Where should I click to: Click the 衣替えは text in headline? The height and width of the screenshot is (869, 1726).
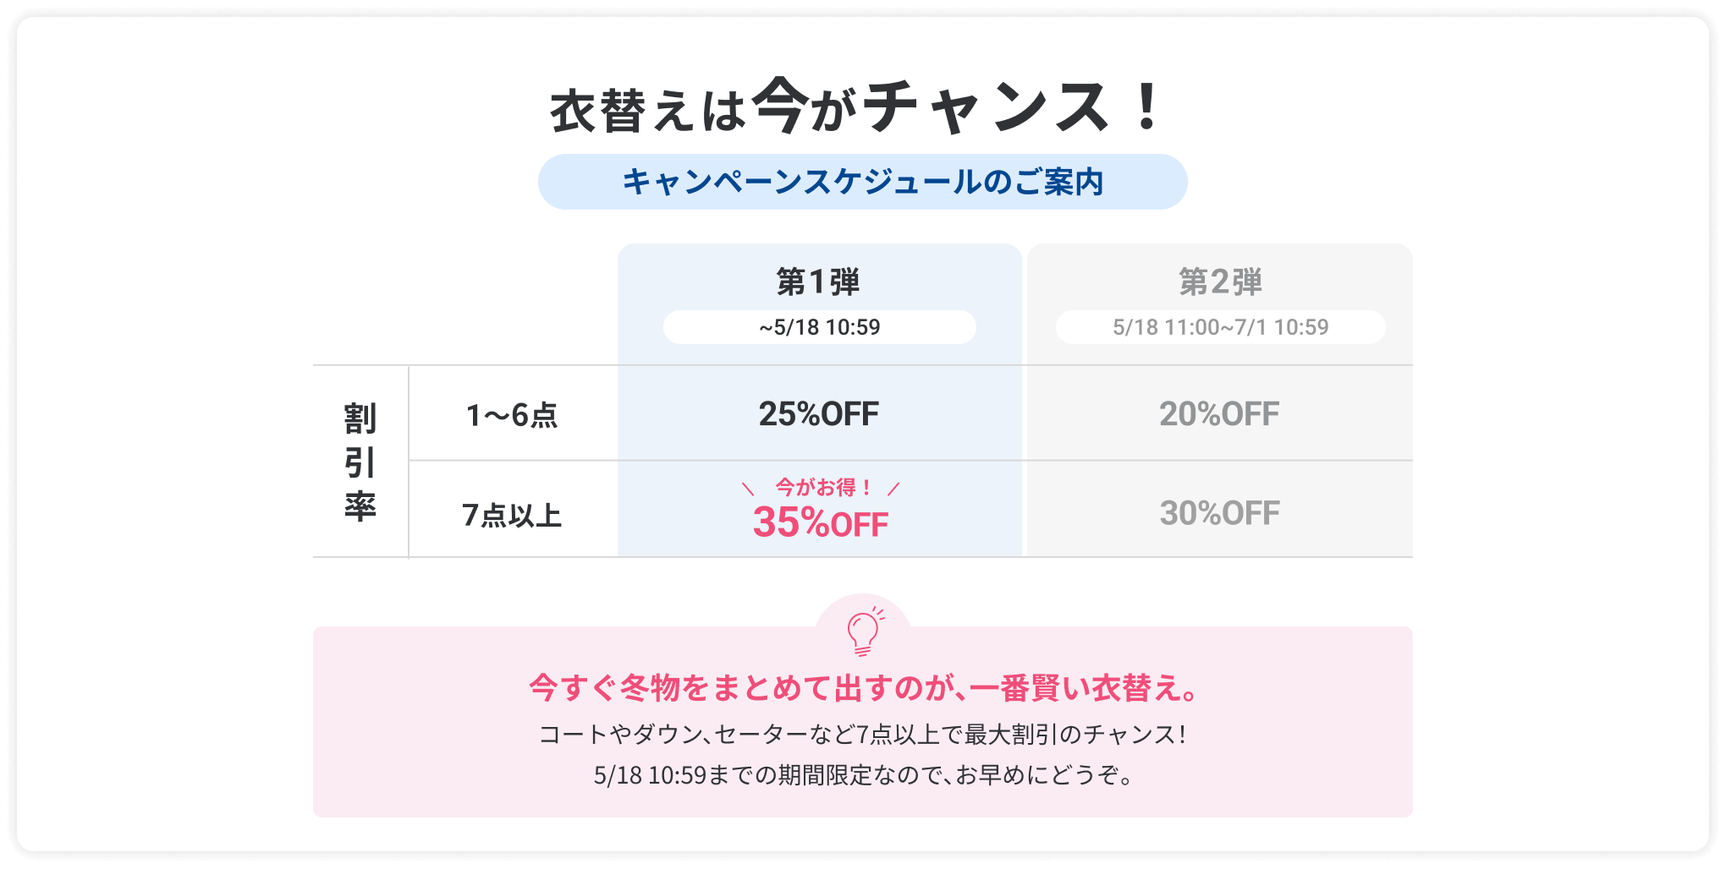pyautogui.click(x=647, y=111)
